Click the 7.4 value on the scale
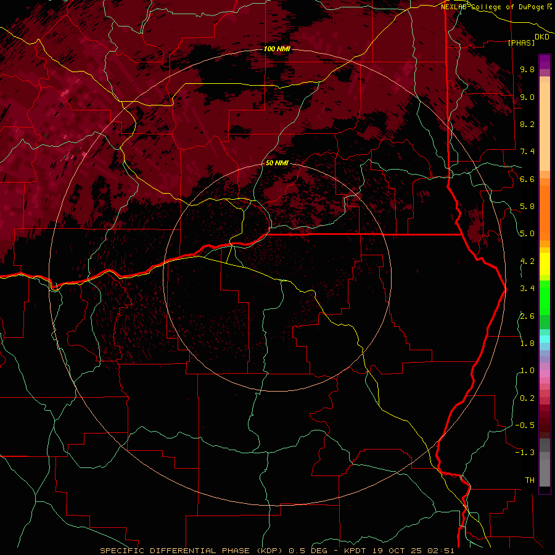 click(527, 152)
